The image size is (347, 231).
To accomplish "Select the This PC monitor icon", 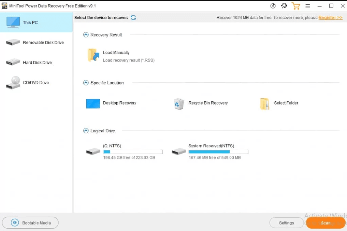I will pyautogui.click(x=13, y=22).
